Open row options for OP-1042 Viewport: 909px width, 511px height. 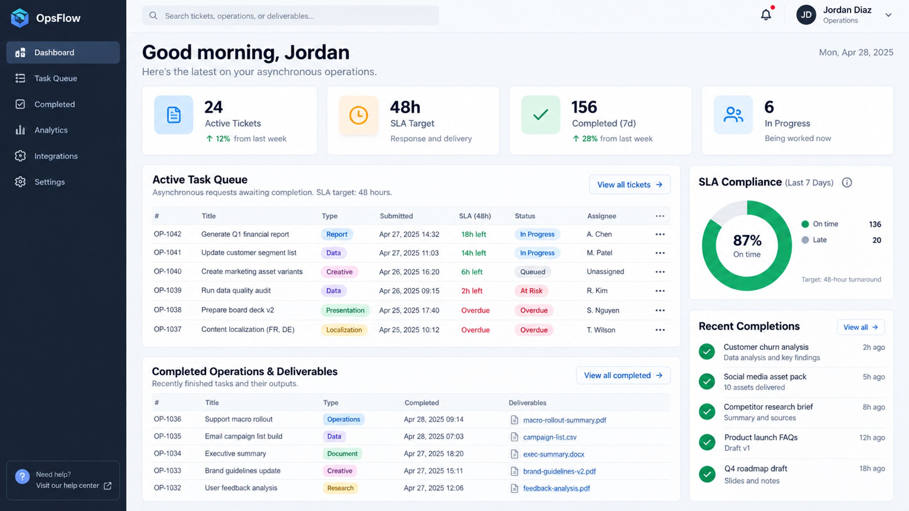click(x=660, y=234)
